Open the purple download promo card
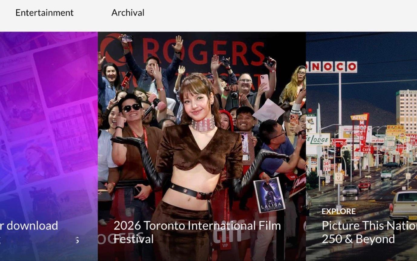The image size is (417, 261). click(x=49, y=146)
